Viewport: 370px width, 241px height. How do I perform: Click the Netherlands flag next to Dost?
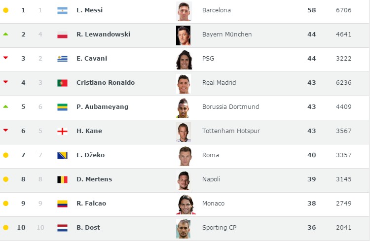(62, 228)
